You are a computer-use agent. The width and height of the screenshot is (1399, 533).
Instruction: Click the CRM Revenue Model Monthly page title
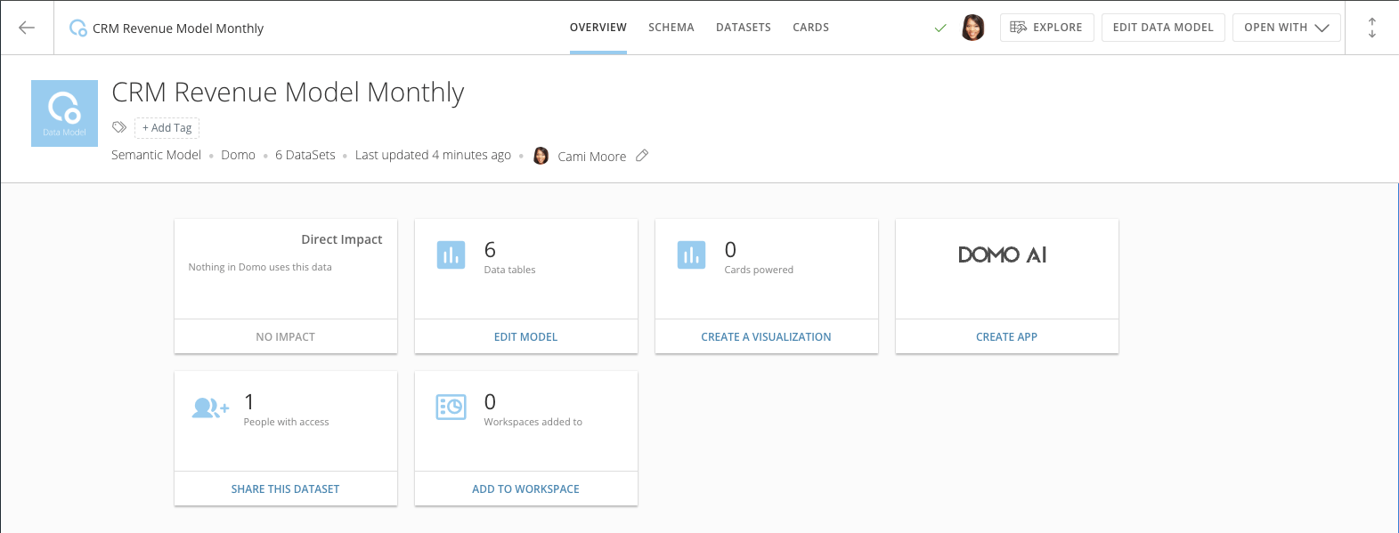pyautogui.click(x=288, y=93)
